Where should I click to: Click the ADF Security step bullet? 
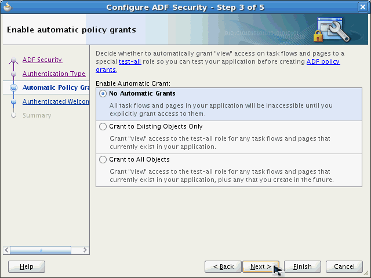[14, 60]
